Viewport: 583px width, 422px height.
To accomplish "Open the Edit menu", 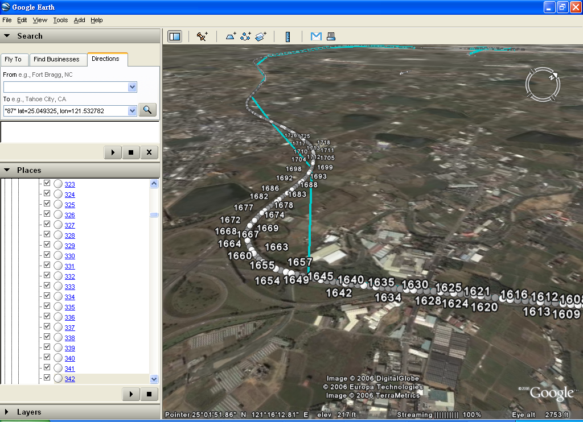I will click(x=22, y=20).
